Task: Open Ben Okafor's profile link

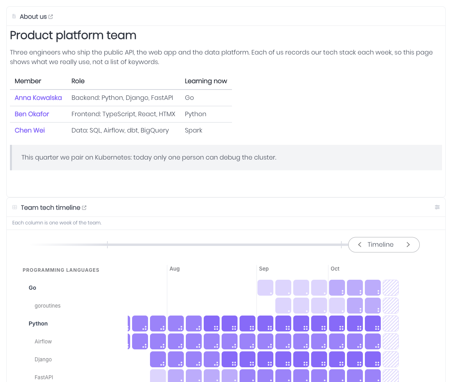Action: 32,114
